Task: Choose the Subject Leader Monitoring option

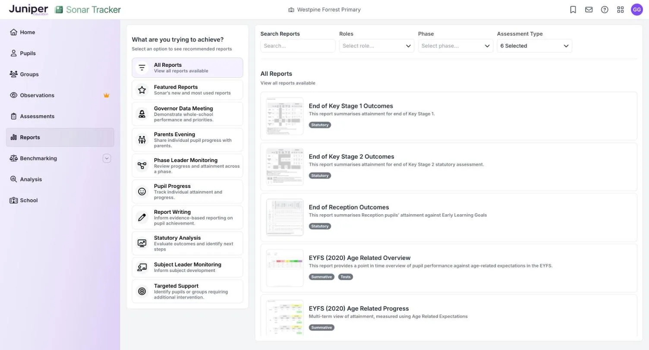Action: coord(187,267)
